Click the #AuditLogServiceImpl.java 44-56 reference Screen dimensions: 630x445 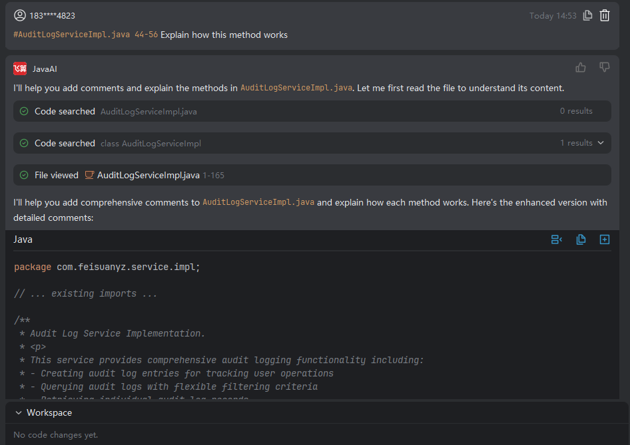85,35
